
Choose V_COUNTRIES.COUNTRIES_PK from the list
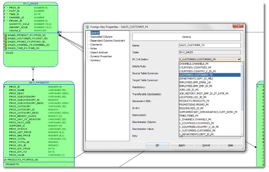[210, 123]
